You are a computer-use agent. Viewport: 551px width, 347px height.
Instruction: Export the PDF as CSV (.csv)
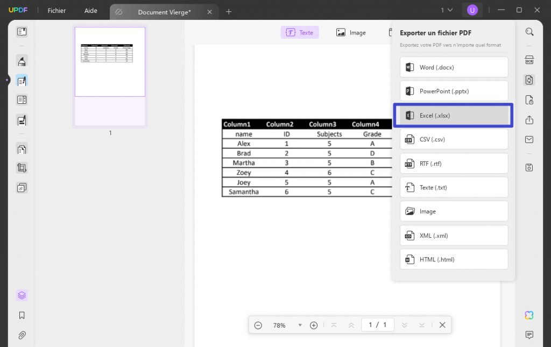(x=454, y=139)
